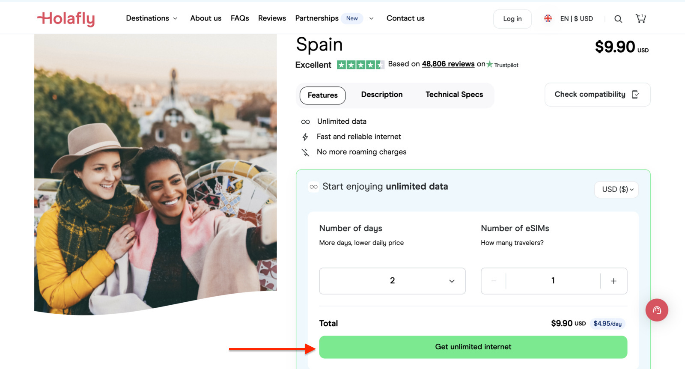
Task: Click the Get unlimited internet button
Action: [x=473, y=347]
